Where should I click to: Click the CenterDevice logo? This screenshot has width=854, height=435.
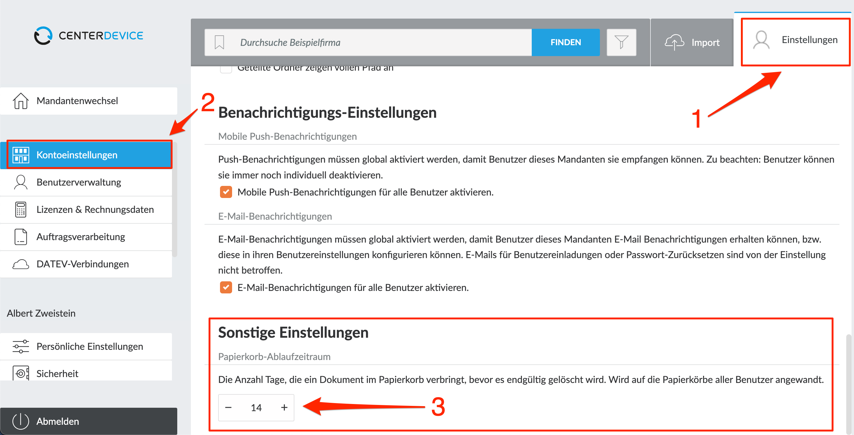[x=89, y=36]
